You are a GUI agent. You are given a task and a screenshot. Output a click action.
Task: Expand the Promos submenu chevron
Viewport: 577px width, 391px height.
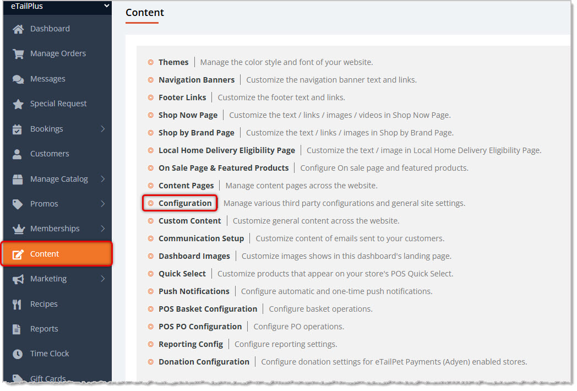coord(102,204)
